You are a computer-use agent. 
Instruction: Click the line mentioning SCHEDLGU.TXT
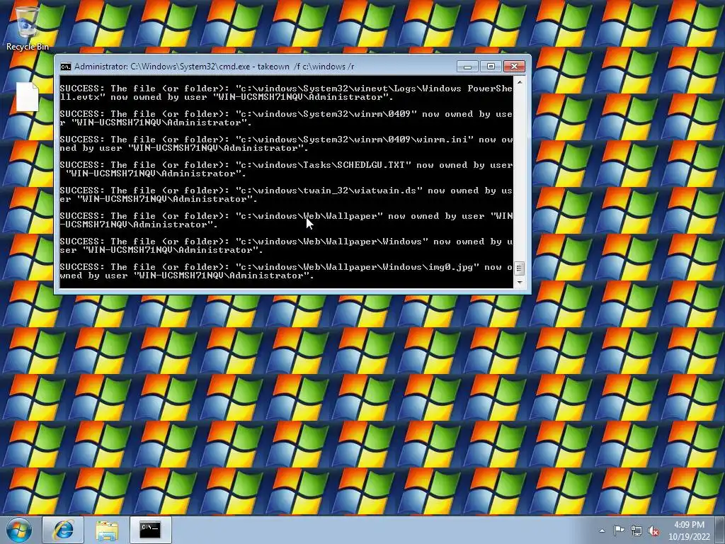pyautogui.click(x=286, y=165)
